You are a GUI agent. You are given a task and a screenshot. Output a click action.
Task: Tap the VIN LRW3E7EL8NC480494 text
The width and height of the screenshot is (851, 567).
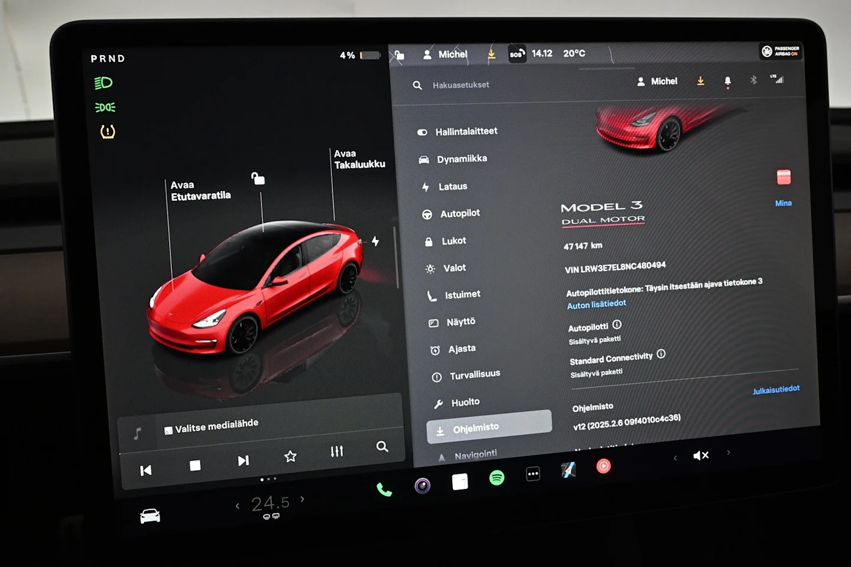(615, 268)
